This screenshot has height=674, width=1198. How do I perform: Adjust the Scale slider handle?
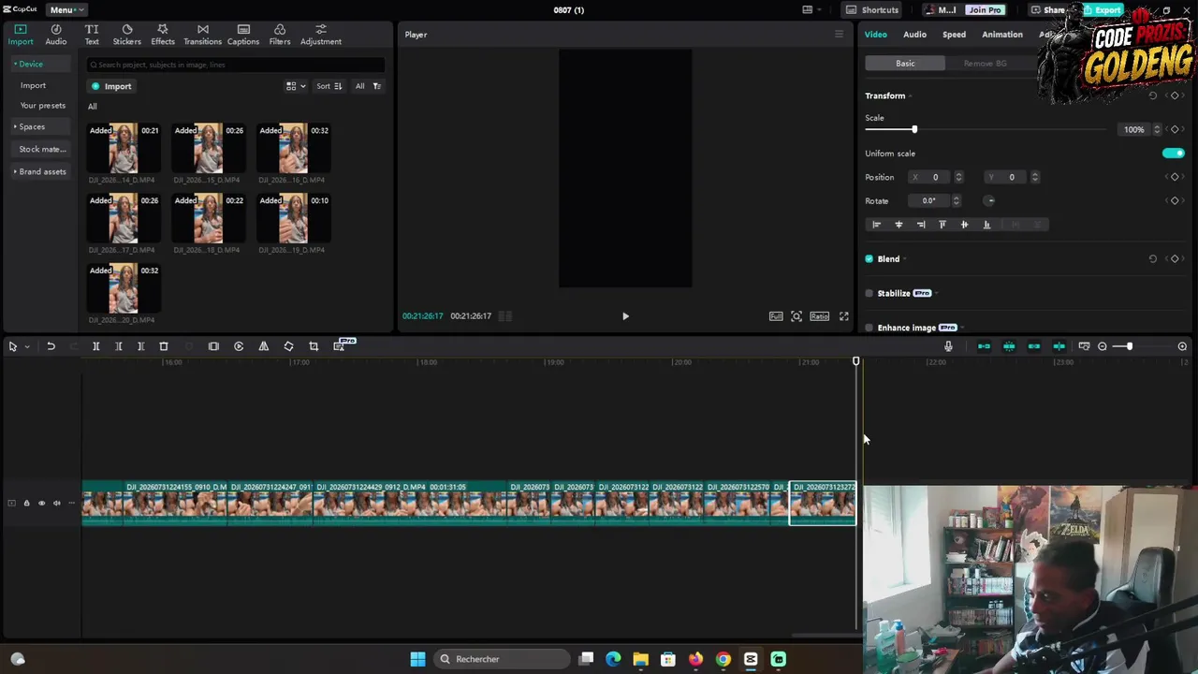[914, 129]
